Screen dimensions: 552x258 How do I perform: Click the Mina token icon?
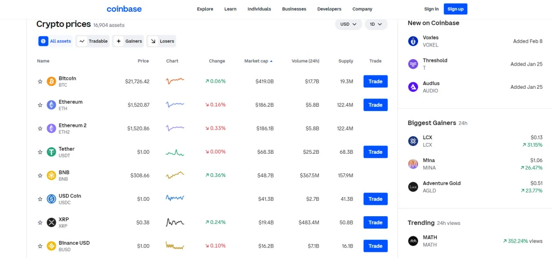tap(413, 164)
